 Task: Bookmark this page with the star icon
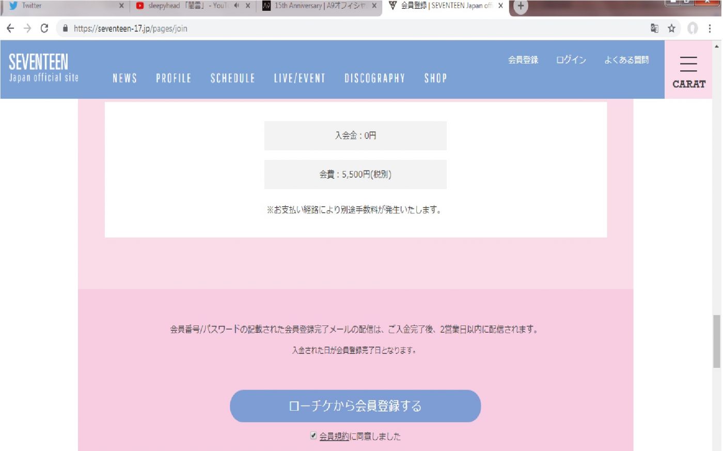tap(671, 28)
